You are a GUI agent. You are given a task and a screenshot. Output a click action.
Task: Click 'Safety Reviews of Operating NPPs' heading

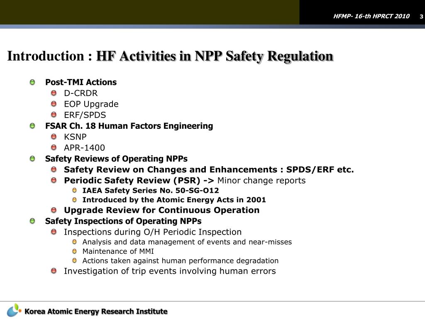pos(116,159)
